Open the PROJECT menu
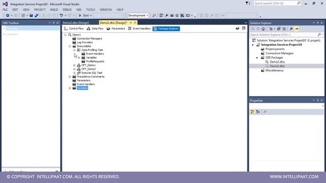The height and width of the screenshot is (183, 326). [40, 10]
